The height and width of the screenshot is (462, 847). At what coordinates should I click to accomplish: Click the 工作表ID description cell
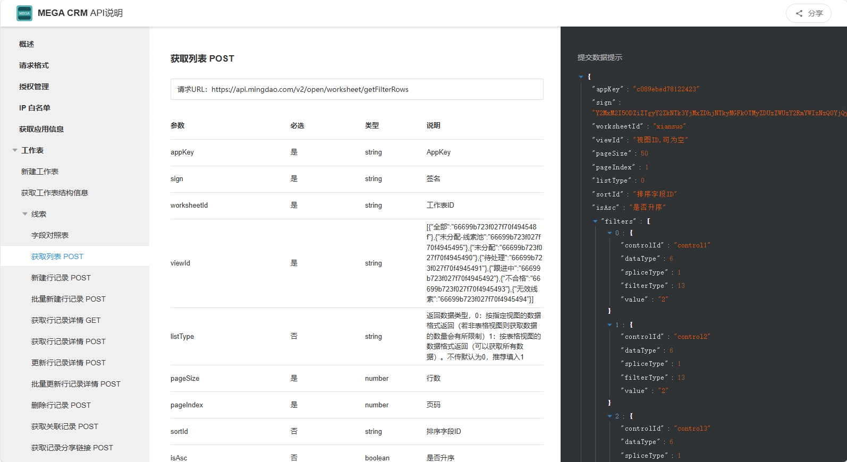pos(441,206)
